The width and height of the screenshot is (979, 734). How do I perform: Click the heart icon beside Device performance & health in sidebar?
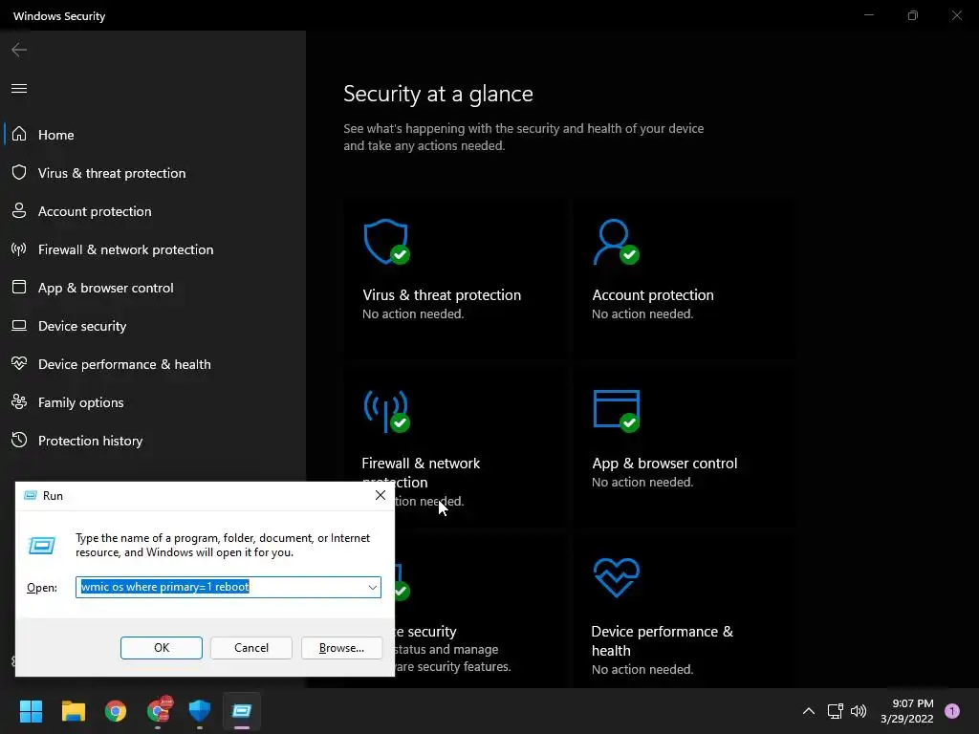tap(19, 363)
